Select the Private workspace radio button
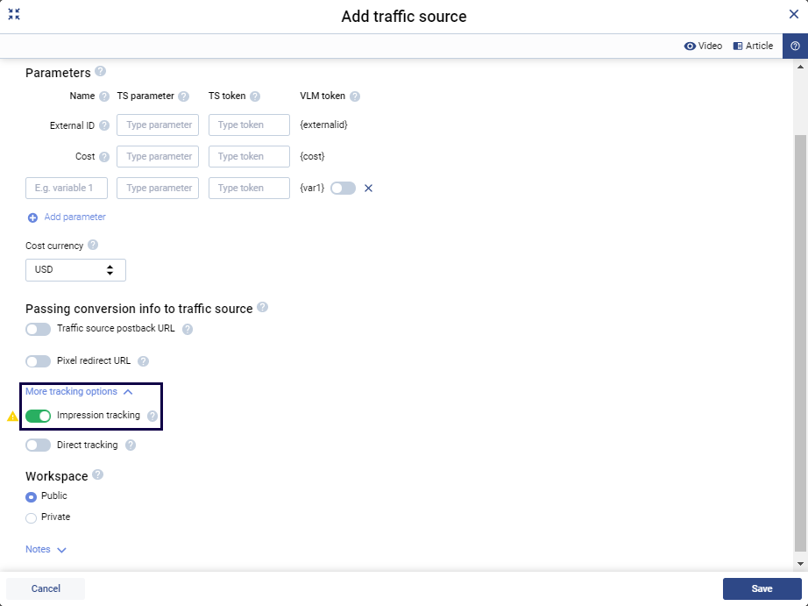This screenshot has width=808, height=606. (x=32, y=517)
